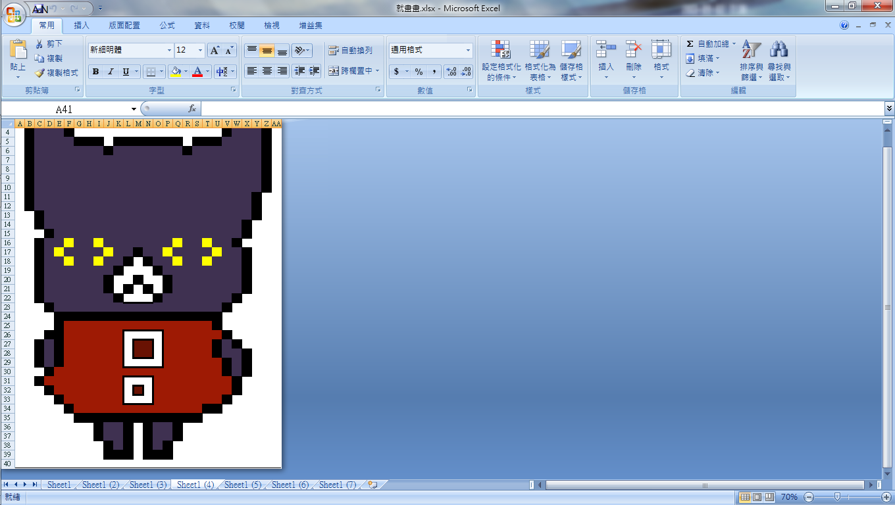
Task: Apply percent style with the % button
Action: pyautogui.click(x=419, y=72)
